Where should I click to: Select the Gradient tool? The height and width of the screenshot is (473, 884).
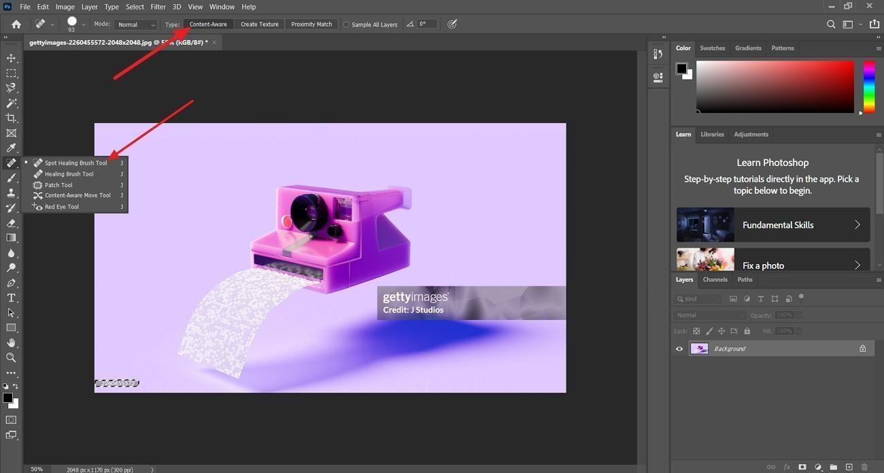11,238
